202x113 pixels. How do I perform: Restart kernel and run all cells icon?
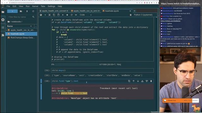[76, 15]
